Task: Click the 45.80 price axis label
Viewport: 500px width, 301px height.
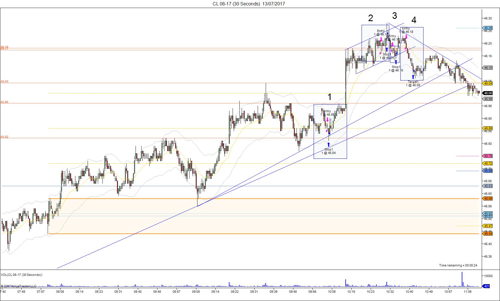Action: point(488,144)
